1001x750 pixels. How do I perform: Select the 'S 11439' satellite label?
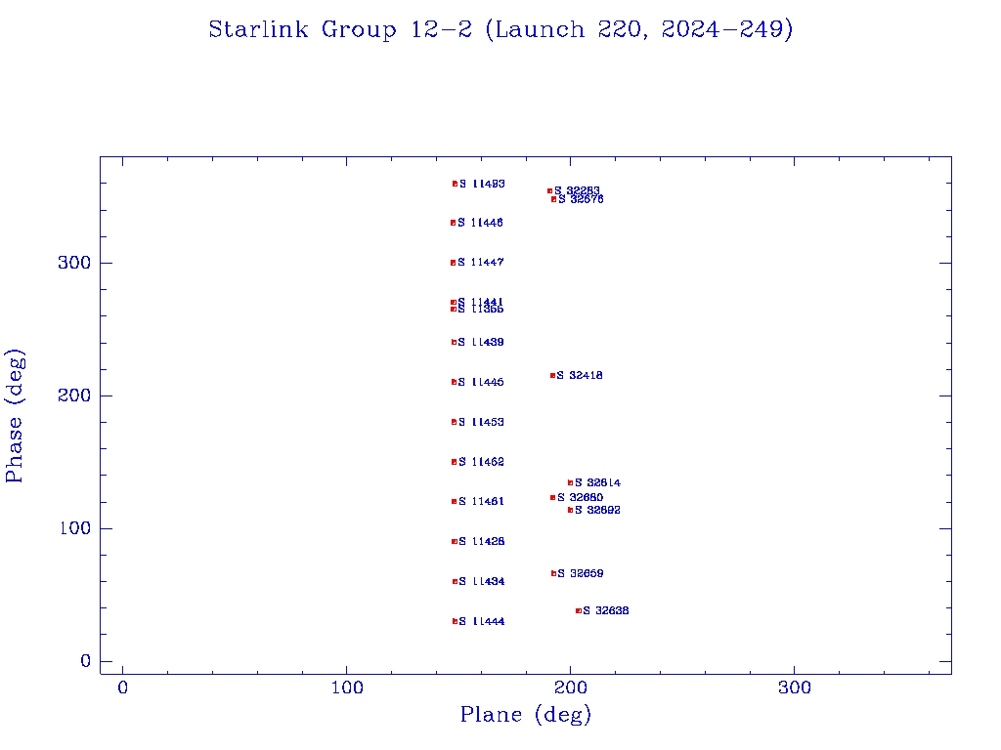(x=481, y=343)
